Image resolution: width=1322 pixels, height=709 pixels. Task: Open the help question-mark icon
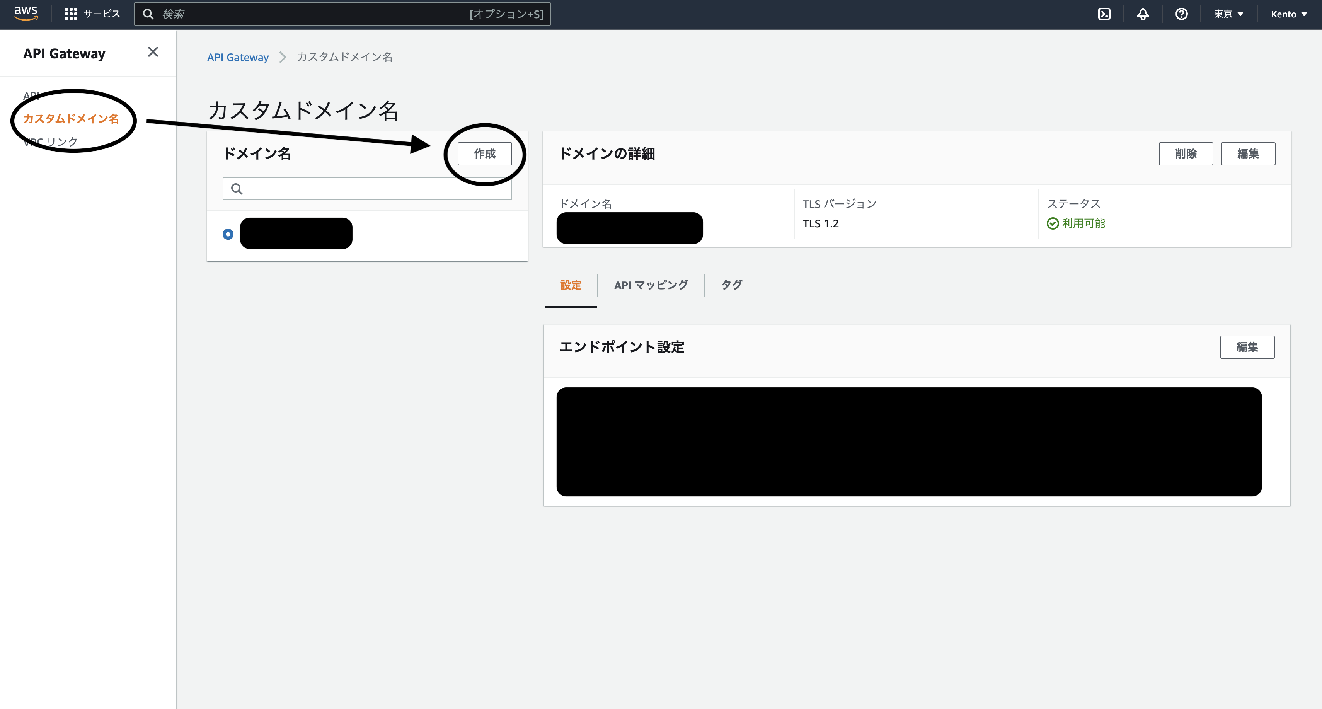pos(1181,14)
